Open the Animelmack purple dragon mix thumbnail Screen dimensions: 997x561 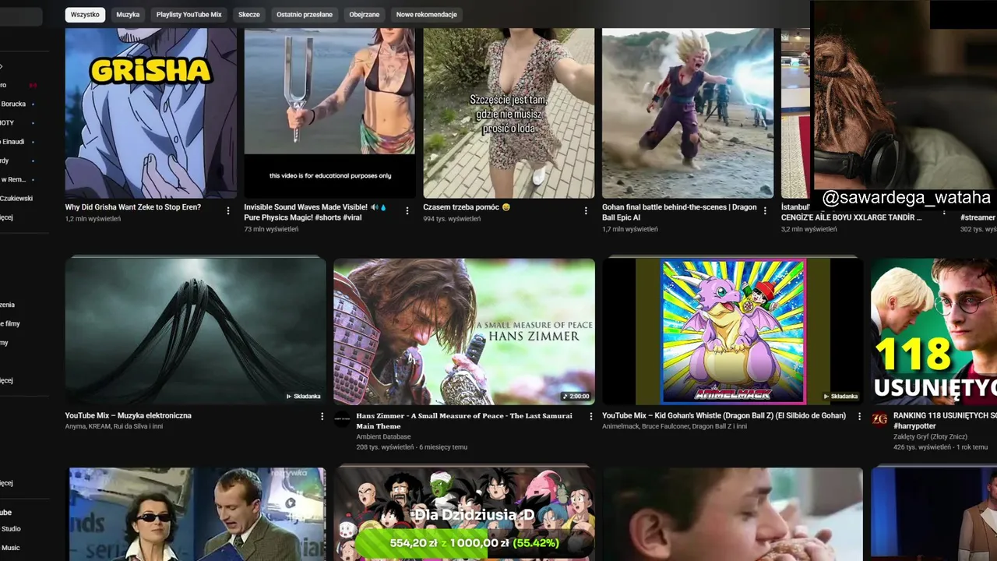(733, 331)
